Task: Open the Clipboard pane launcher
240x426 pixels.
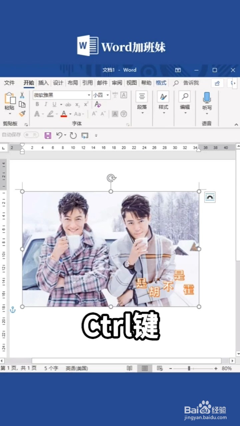Action: 26,124
